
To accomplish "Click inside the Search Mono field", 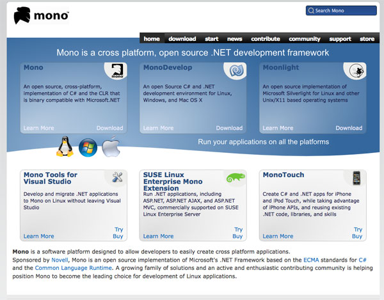I will (341, 10).
